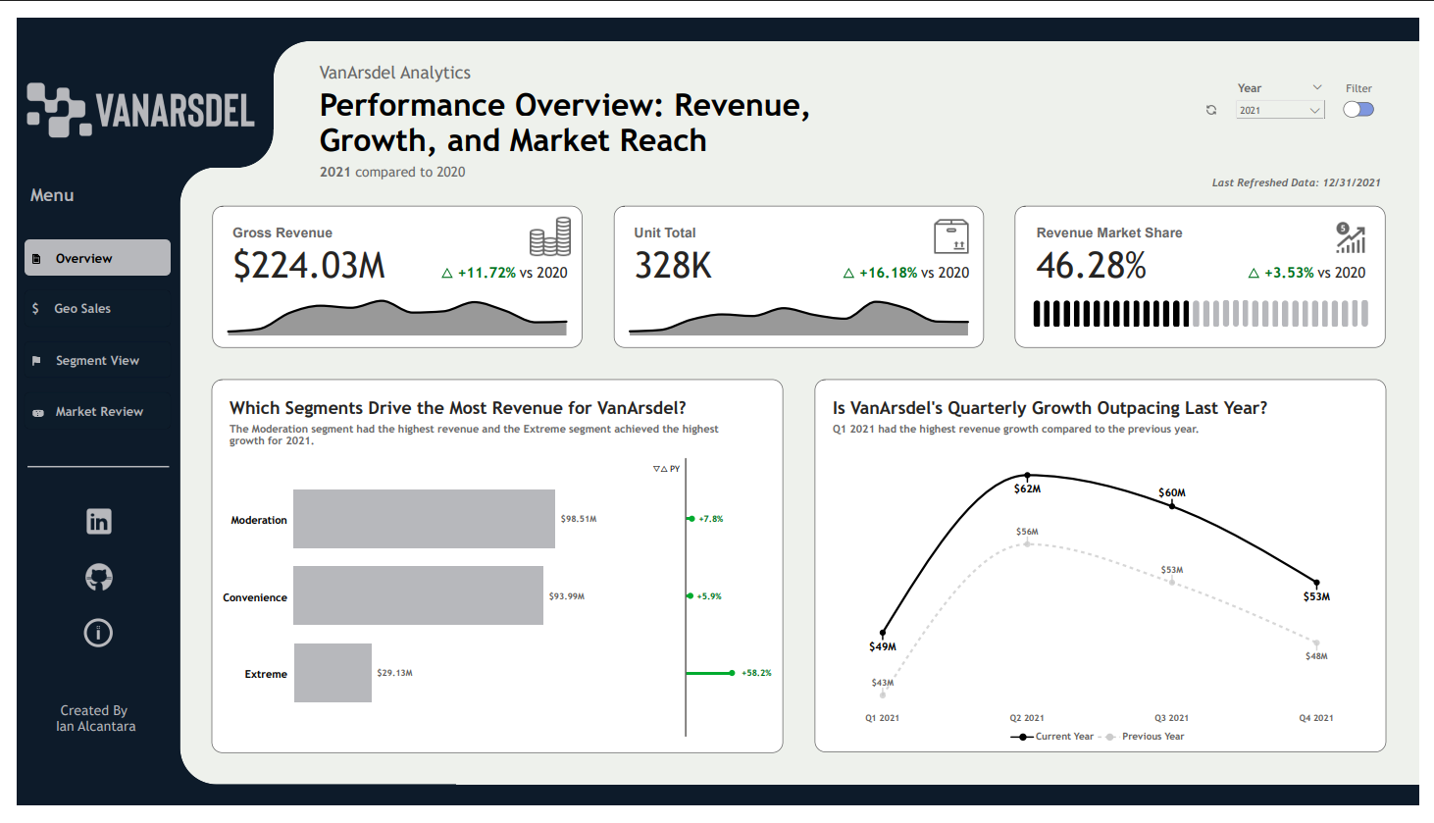Click the Revenue Market Share progress bar

1201,313
